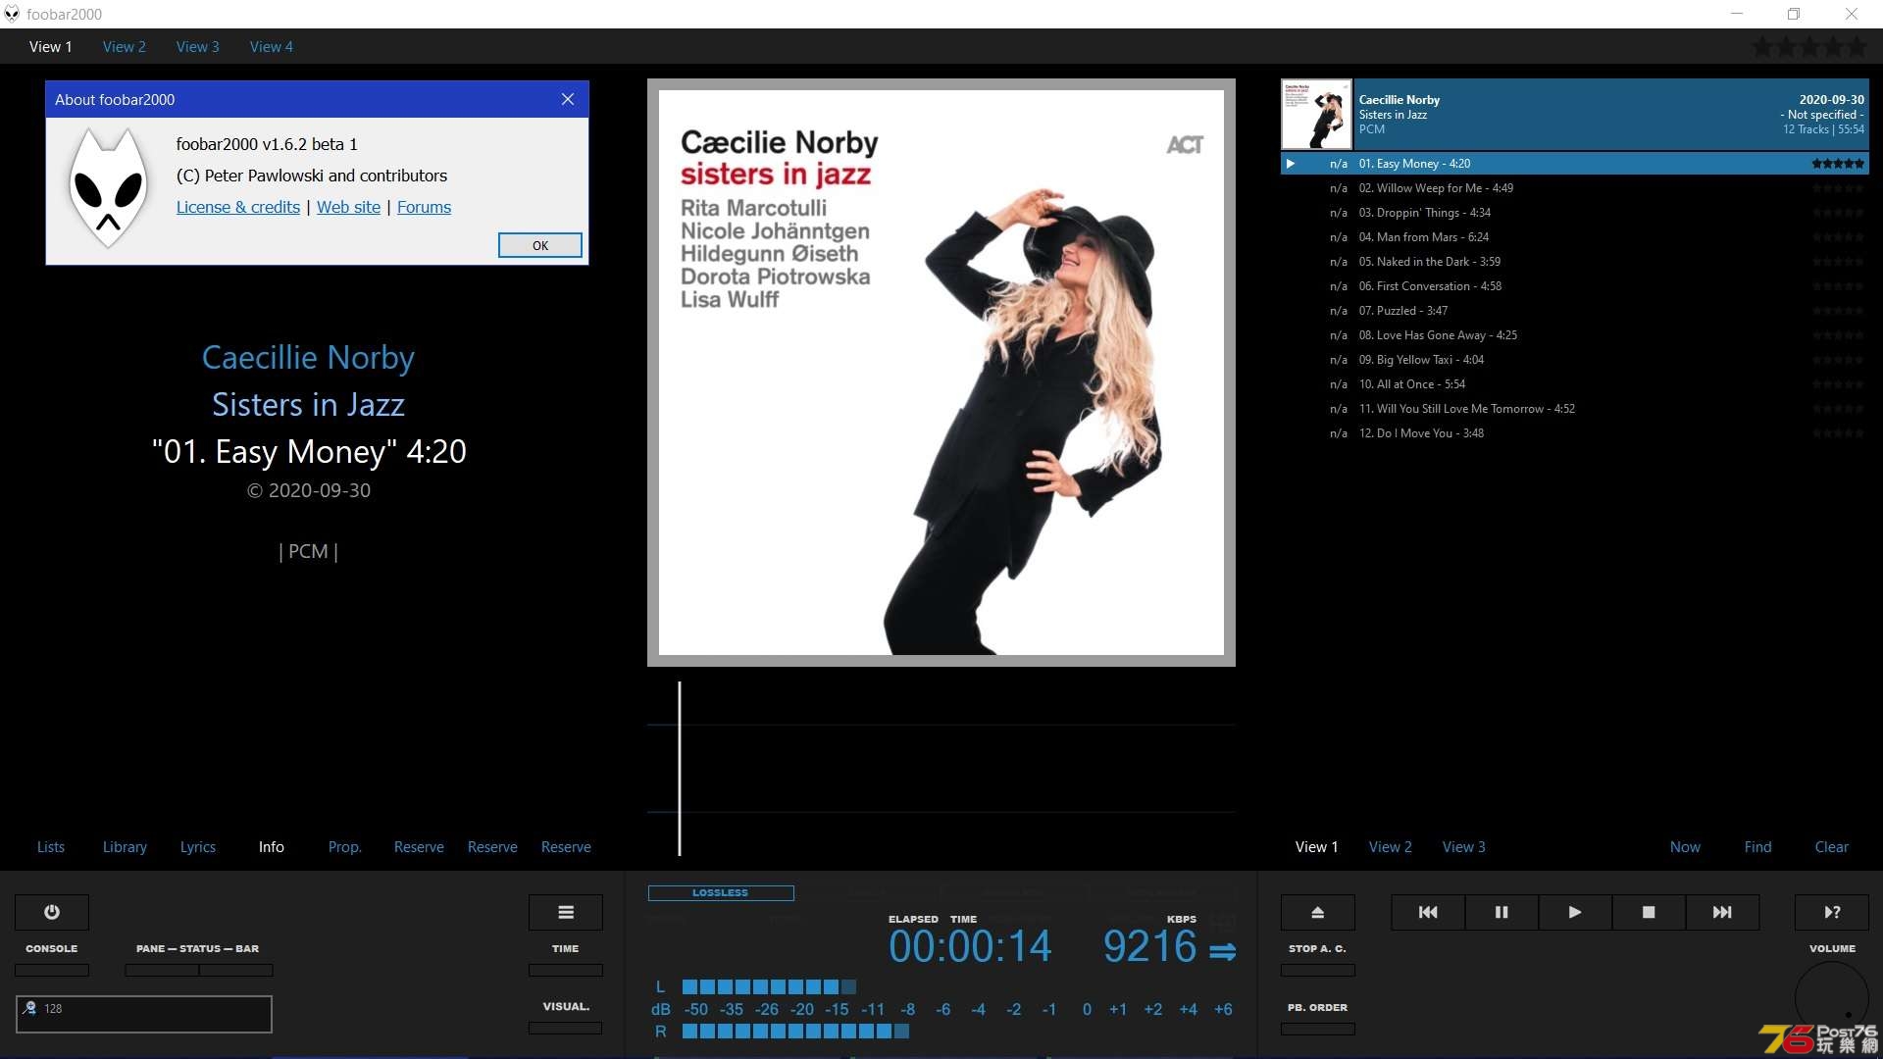Select track 11. Will You Still Love Me Tomorrow
The width and height of the screenshot is (1883, 1059).
coord(1575,409)
